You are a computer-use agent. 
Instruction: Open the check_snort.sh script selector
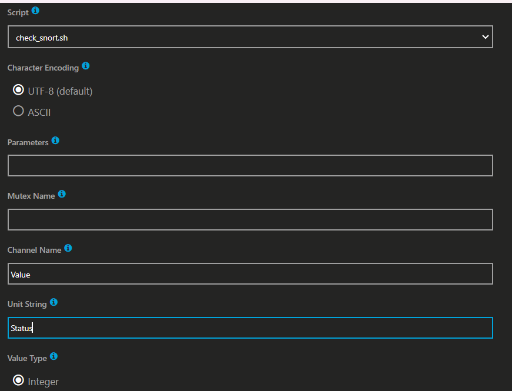(x=235, y=37)
